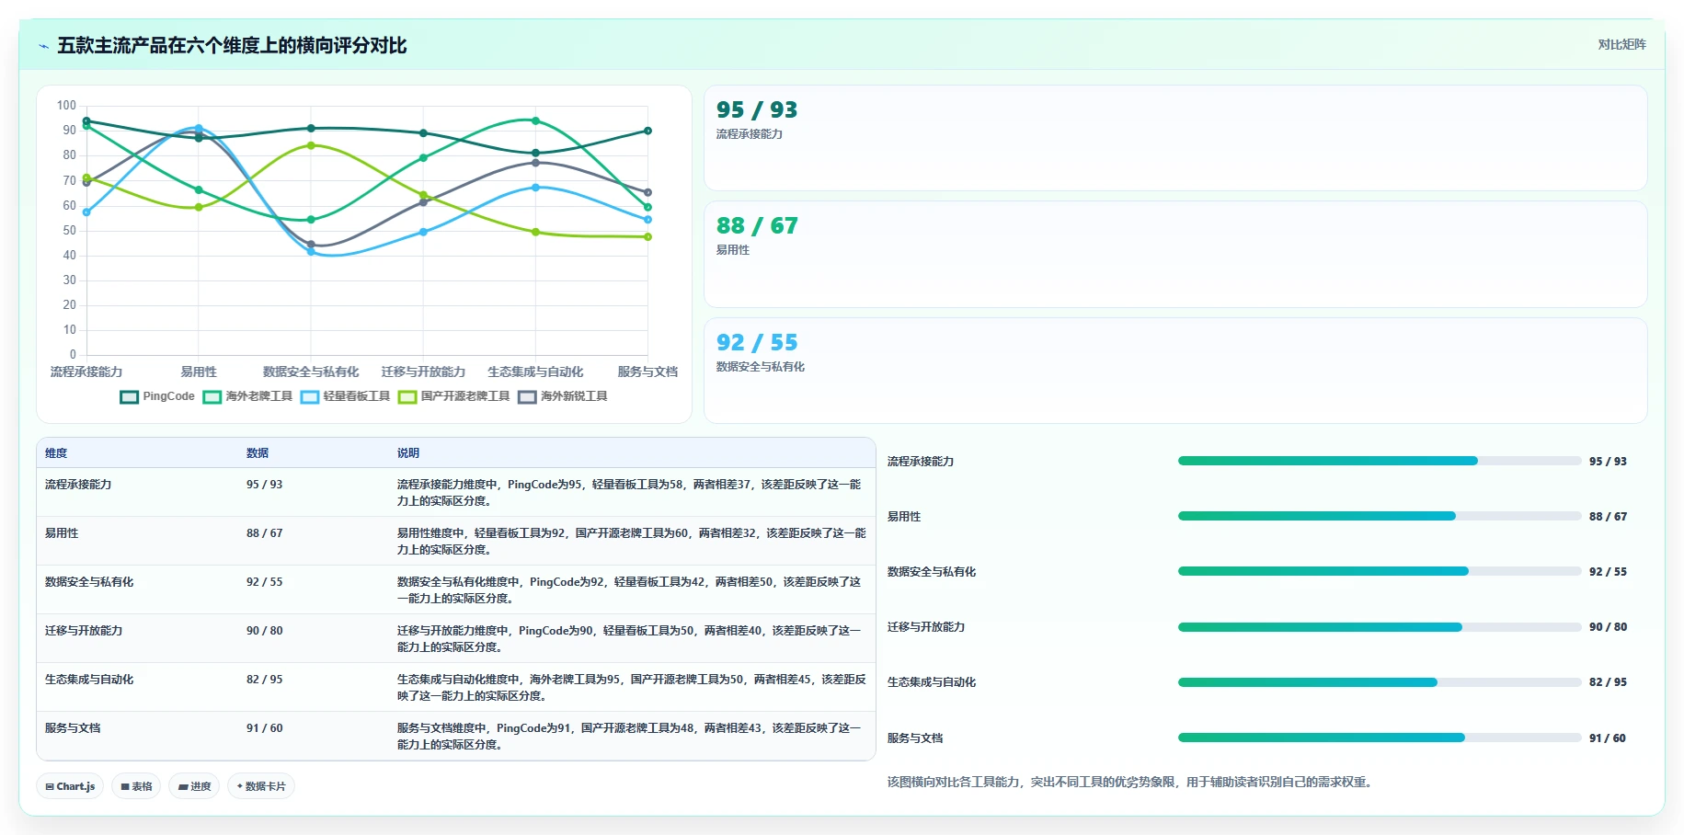Click the 说明 table column header
The width and height of the screenshot is (1684, 835).
(x=408, y=452)
